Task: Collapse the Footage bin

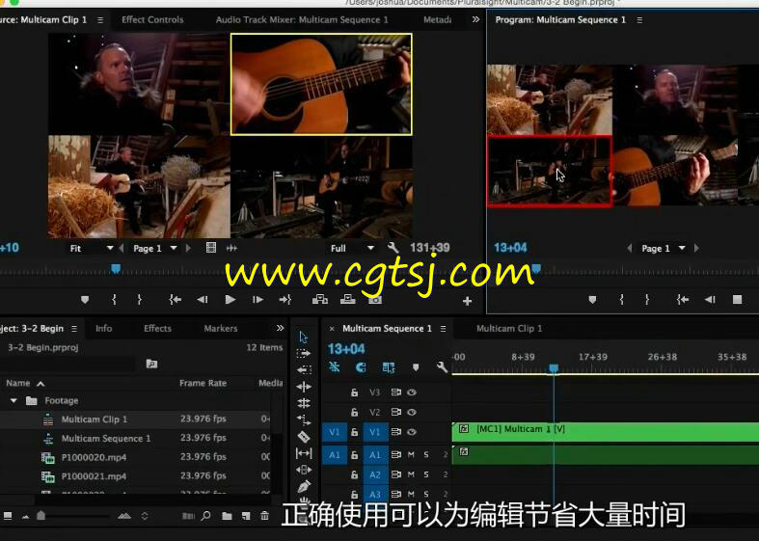Action: pos(14,400)
